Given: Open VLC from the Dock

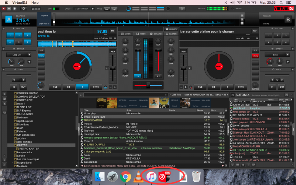Looking at the screenshot, I should (x=138, y=176).
